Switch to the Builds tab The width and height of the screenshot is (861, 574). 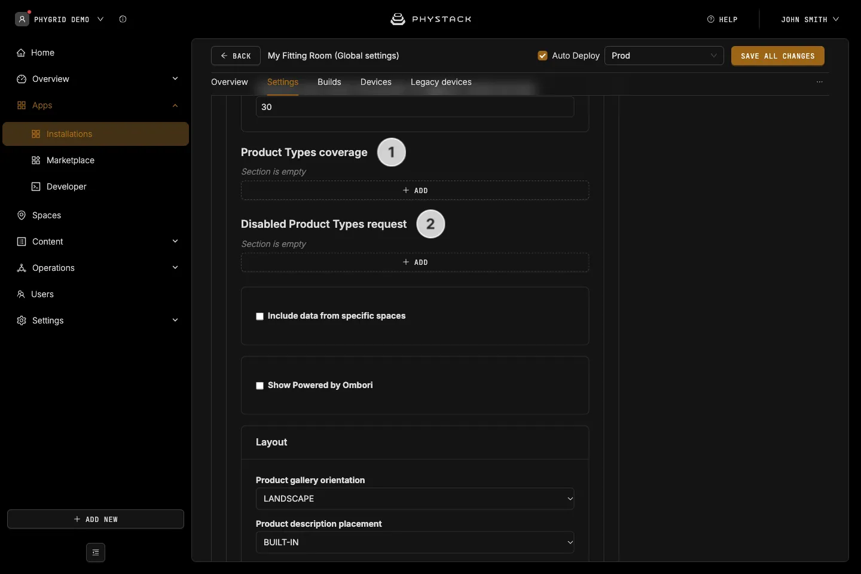pos(329,82)
